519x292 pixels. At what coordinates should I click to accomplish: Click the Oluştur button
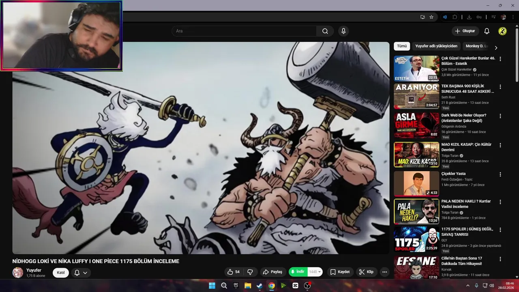[x=465, y=31]
